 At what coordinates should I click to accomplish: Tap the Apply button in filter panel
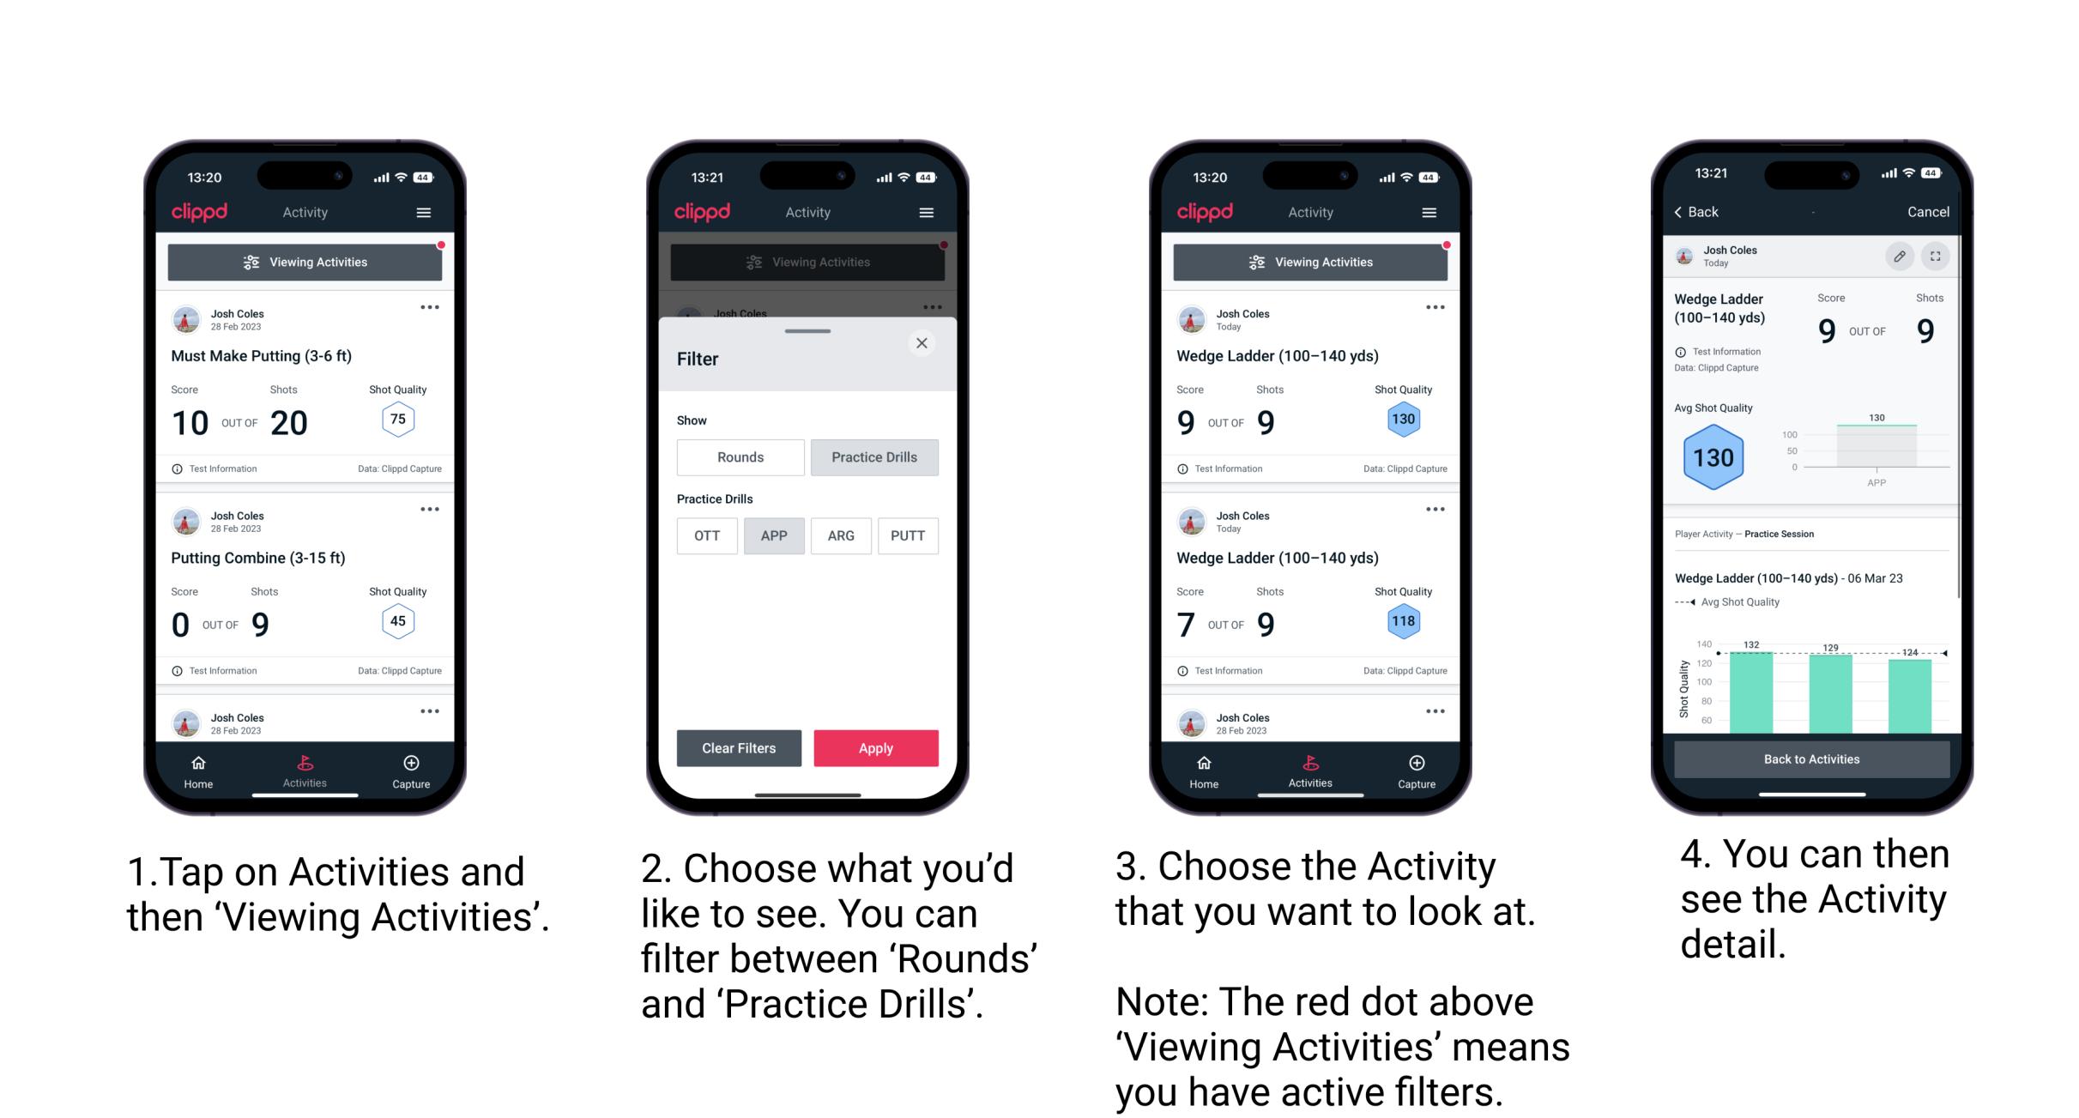(877, 747)
